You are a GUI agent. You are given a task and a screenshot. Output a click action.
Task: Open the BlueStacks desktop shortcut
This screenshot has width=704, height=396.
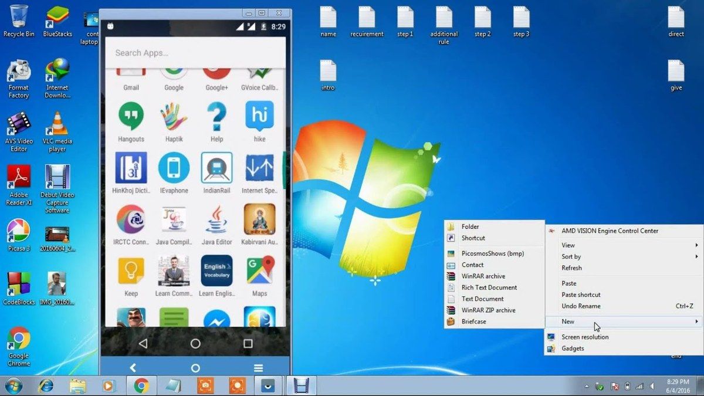tap(57, 21)
